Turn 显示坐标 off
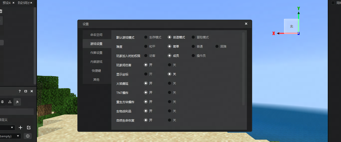 point(170,74)
